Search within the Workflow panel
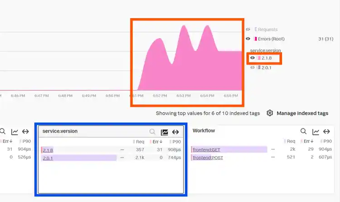Image resolution: width=340 pixels, height=202 pixels. pyautogui.click(x=303, y=131)
